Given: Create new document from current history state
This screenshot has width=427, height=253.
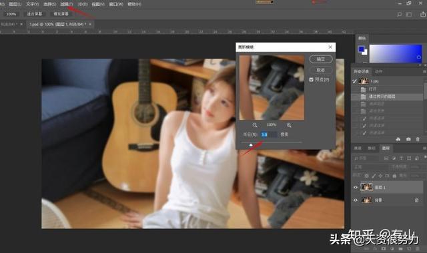Looking at the screenshot, I should click(x=398, y=139).
